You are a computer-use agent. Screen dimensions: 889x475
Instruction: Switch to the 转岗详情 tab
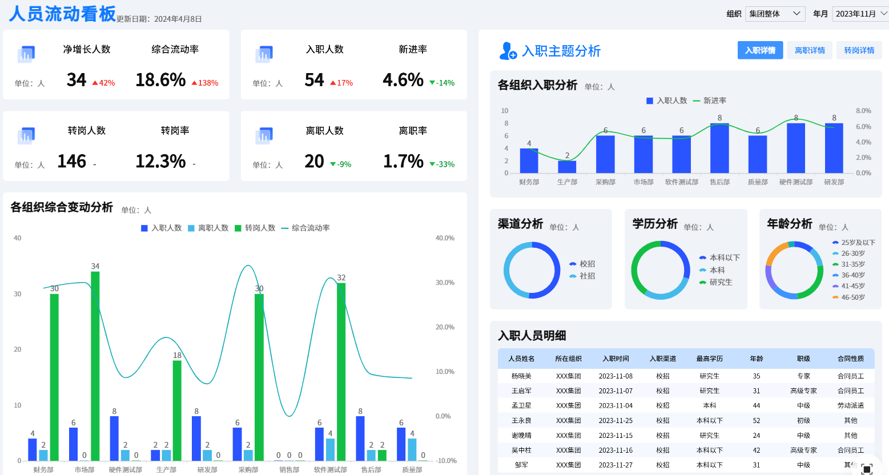(x=859, y=50)
